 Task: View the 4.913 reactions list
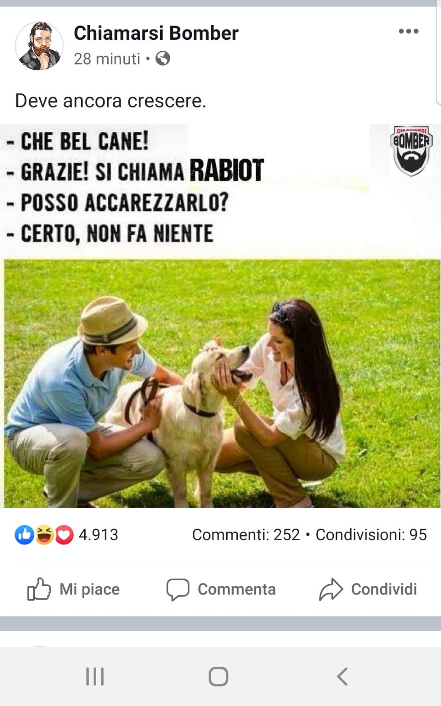[x=98, y=535]
